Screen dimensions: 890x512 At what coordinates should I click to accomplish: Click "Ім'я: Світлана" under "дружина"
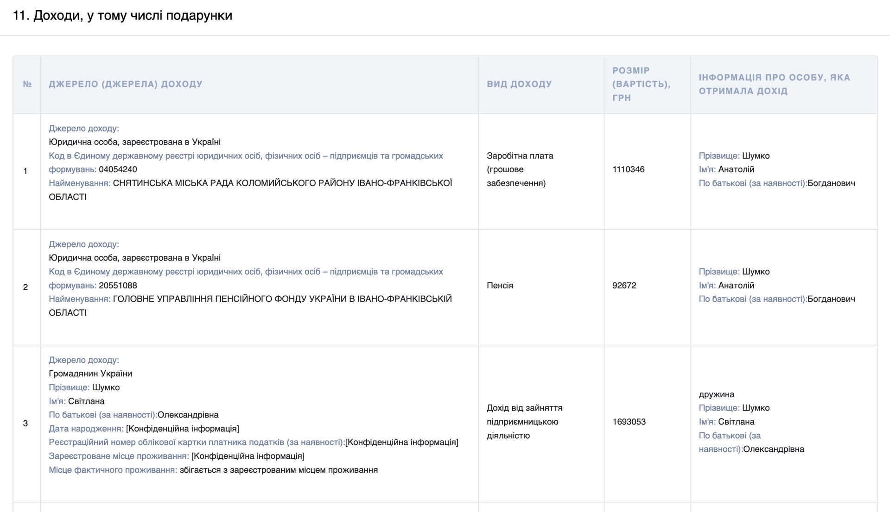point(727,422)
